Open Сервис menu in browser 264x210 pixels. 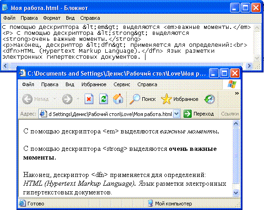coord(122,84)
